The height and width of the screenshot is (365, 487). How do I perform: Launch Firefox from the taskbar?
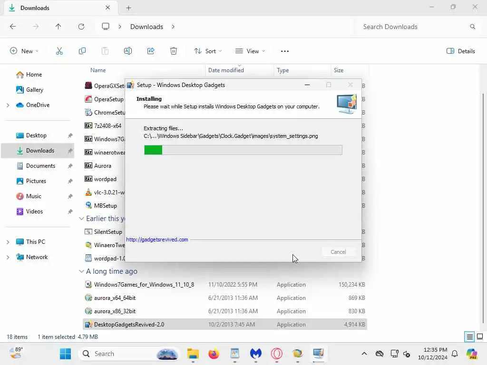click(x=214, y=354)
